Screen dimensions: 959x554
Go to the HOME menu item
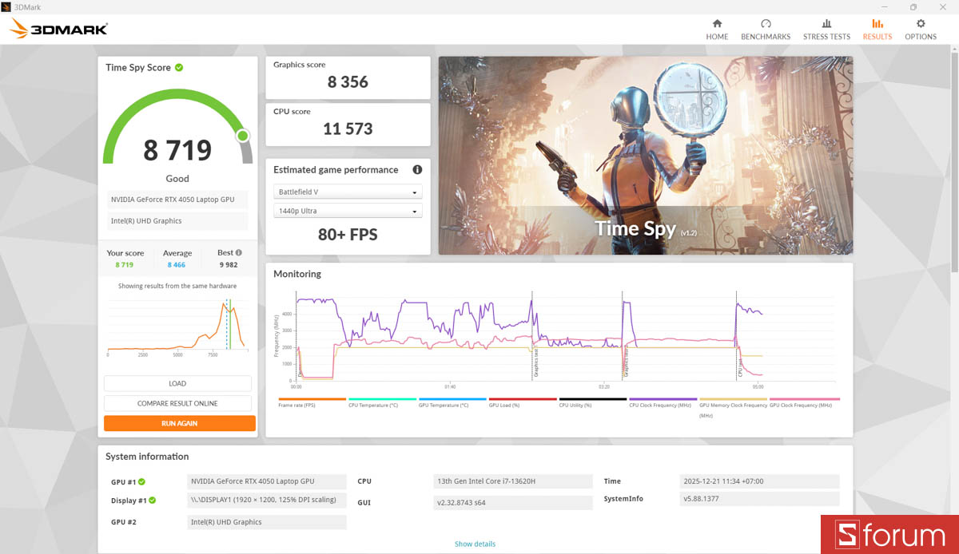click(717, 28)
